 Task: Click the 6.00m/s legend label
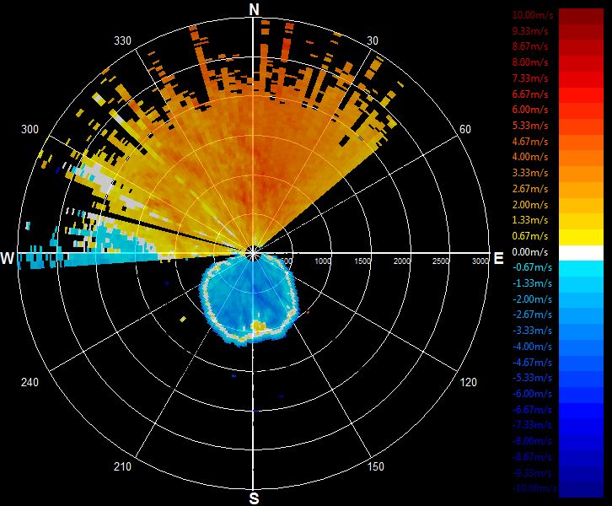point(530,110)
